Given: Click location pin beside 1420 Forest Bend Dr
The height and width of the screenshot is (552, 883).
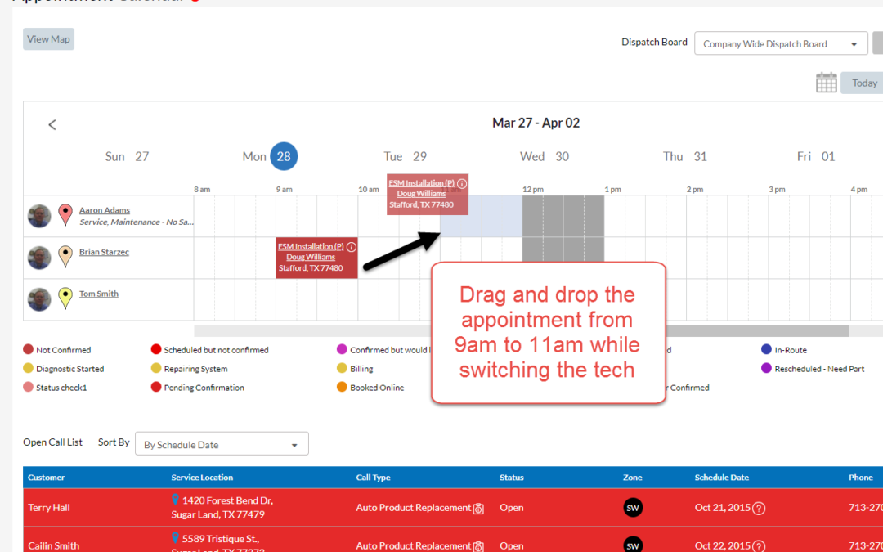Looking at the screenshot, I should click(175, 500).
